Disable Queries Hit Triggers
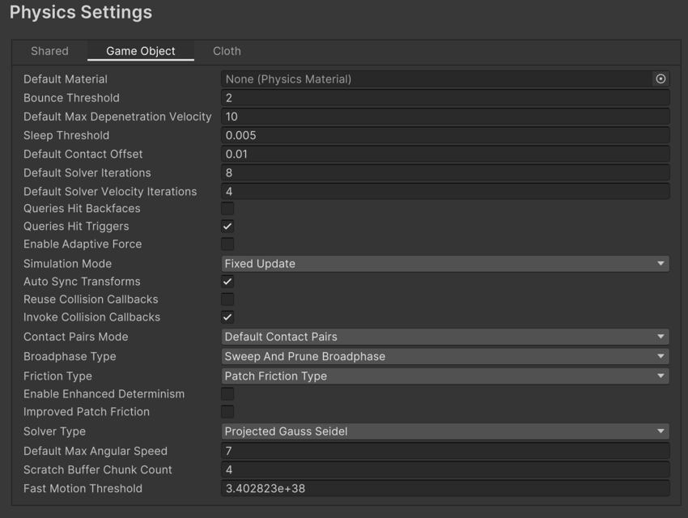The width and height of the screenshot is (688, 518). 226,227
